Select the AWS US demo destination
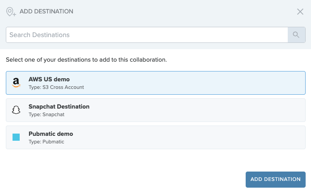311x193 pixels. click(156, 83)
